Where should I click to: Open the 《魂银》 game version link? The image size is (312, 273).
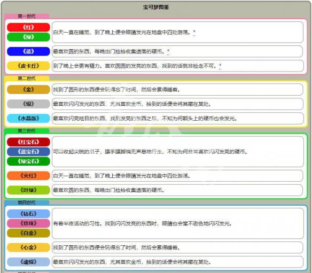(28, 262)
